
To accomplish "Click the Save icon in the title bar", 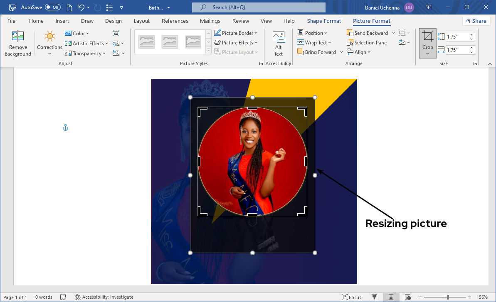I will pyautogui.click(x=12, y=7).
